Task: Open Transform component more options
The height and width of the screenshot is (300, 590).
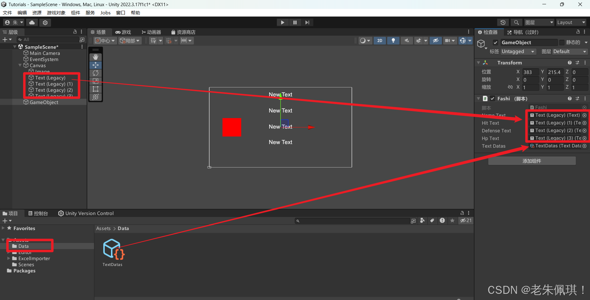Action: tap(585, 63)
